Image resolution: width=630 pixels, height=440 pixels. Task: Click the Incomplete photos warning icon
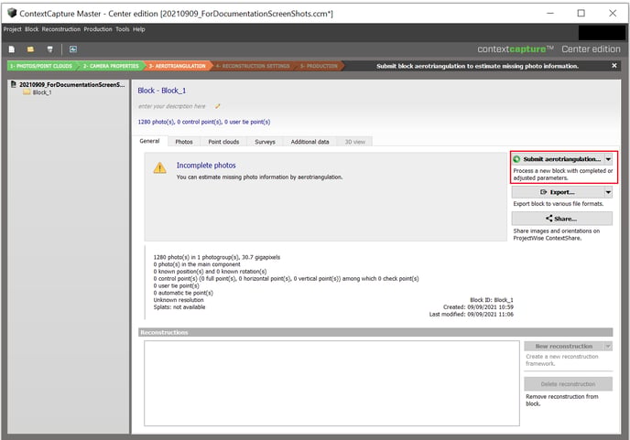coord(159,167)
